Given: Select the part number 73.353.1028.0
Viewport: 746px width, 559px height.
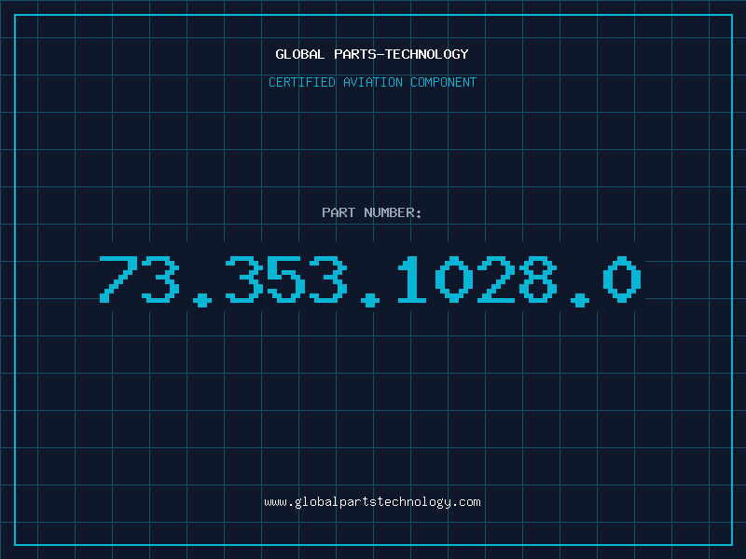Looking at the screenshot, I should tap(370, 280).
